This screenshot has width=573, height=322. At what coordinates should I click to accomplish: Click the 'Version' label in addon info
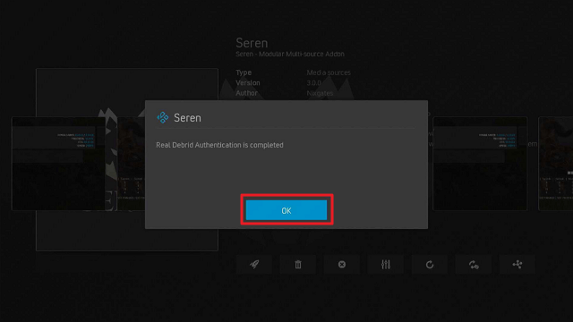coord(248,83)
